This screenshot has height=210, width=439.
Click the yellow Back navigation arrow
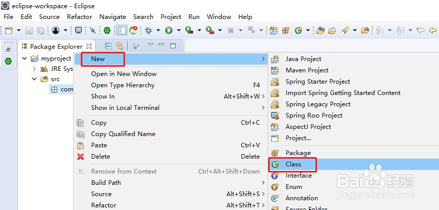click(x=433, y=30)
